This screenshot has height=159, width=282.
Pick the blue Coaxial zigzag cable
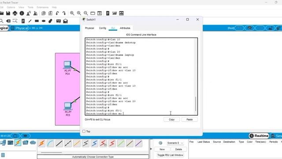(x=94, y=144)
